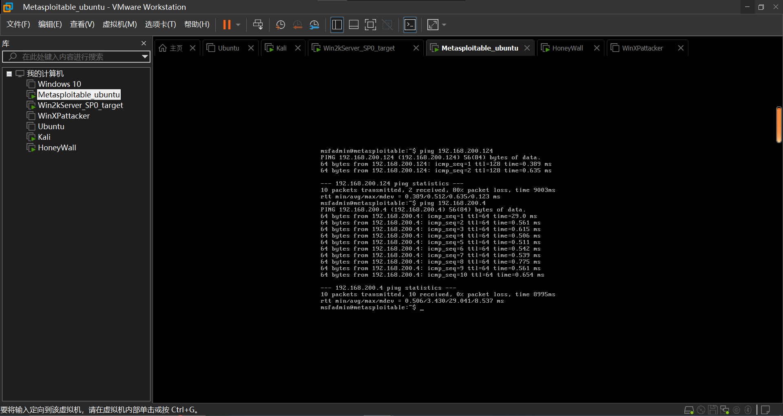Open the power options dropdown next to pause
The width and height of the screenshot is (783, 416).
click(x=238, y=25)
